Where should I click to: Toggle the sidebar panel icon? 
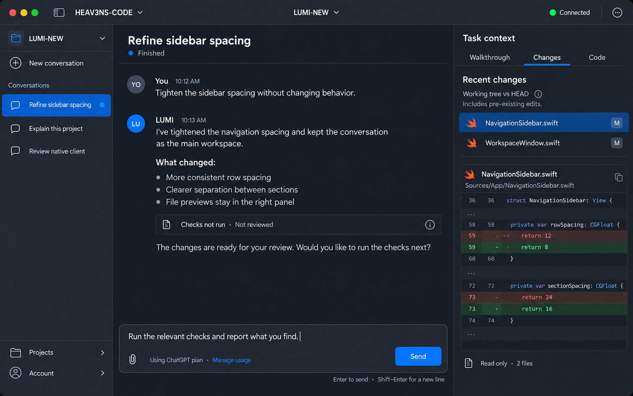[59, 12]
